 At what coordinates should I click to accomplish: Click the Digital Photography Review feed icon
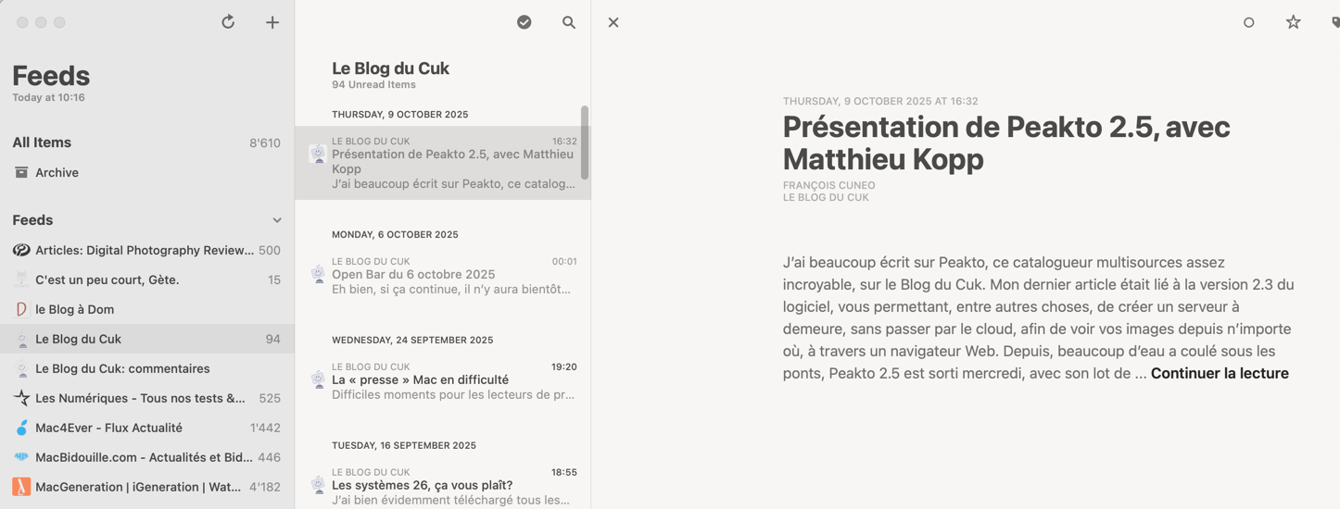[x=21, y=250]
